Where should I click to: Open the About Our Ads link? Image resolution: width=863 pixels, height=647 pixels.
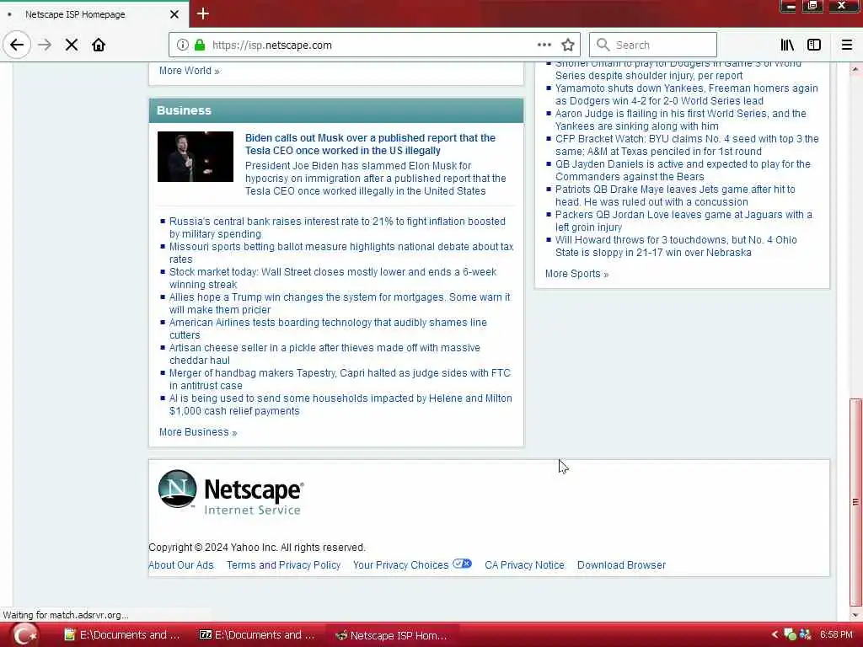click(x=180, y=565)
